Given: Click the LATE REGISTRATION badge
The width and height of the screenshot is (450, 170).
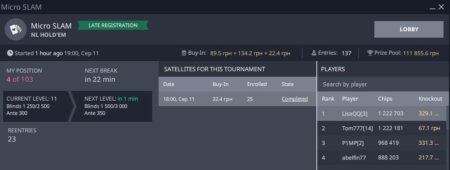Looking at the screenshot, I should [x=113, y=25].
